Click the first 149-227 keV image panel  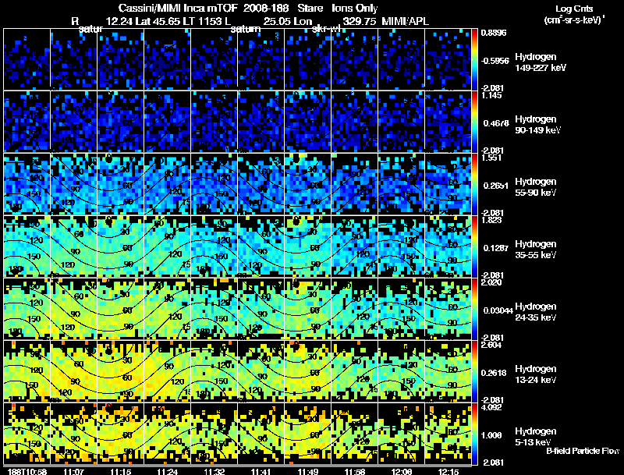[27, 59]
